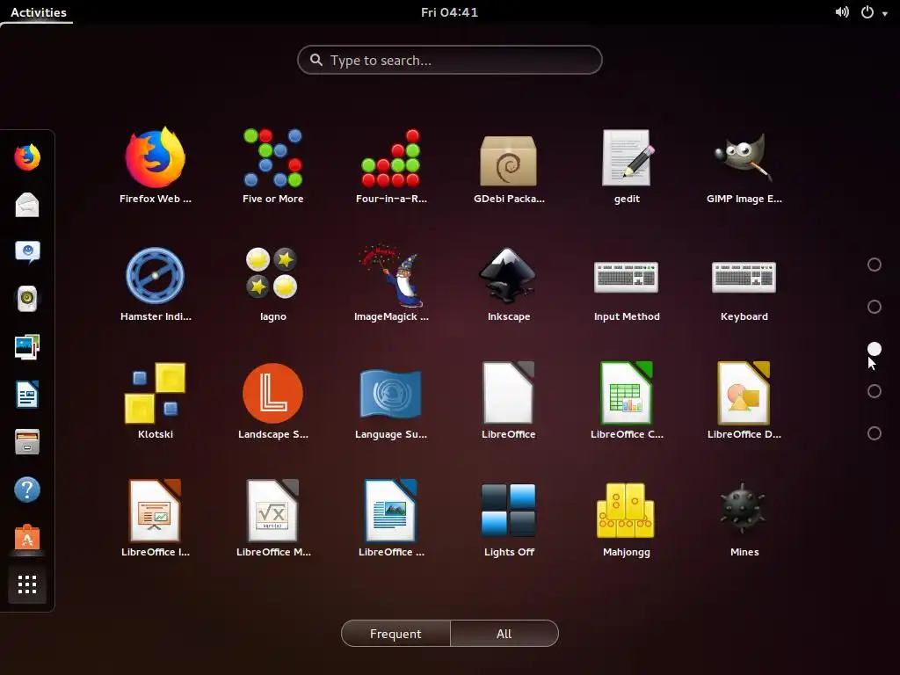Image resolution: width=900 pixels, height=675 pixels.
Task: Click the Type to search field
Action: [x=449, y=60]
